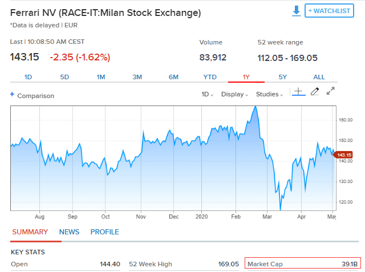The image size is (365, 272).
Task: Select the YTD time range
Action: pos(210,77)
